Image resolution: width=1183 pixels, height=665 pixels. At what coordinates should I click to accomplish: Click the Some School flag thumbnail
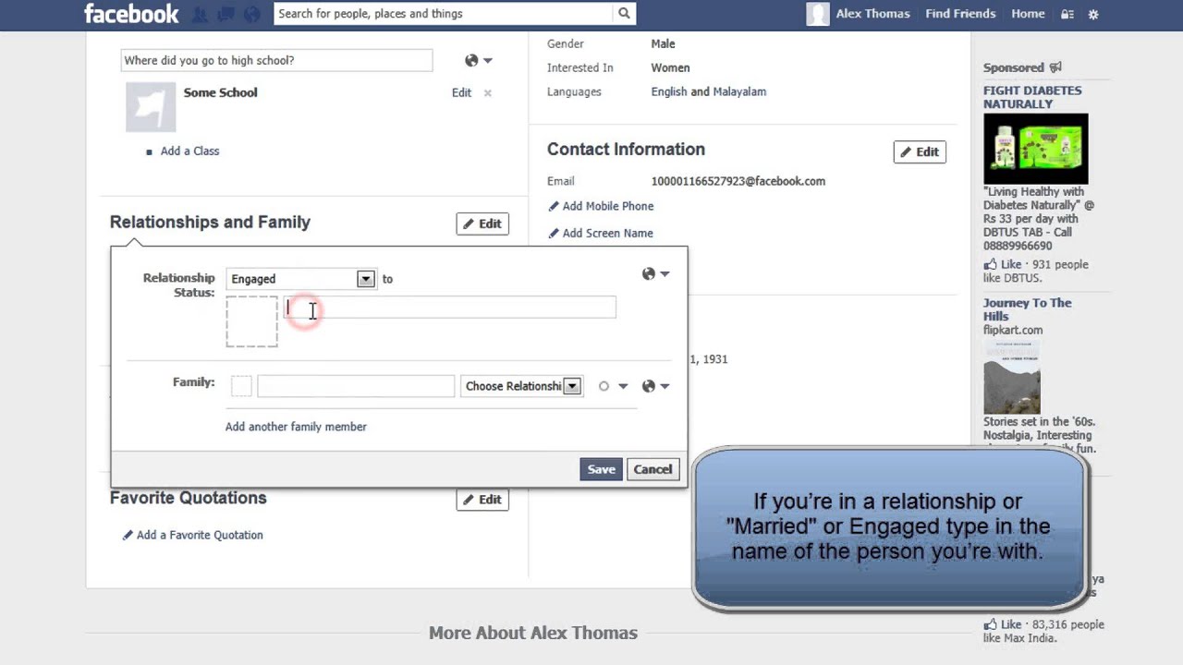151,106
